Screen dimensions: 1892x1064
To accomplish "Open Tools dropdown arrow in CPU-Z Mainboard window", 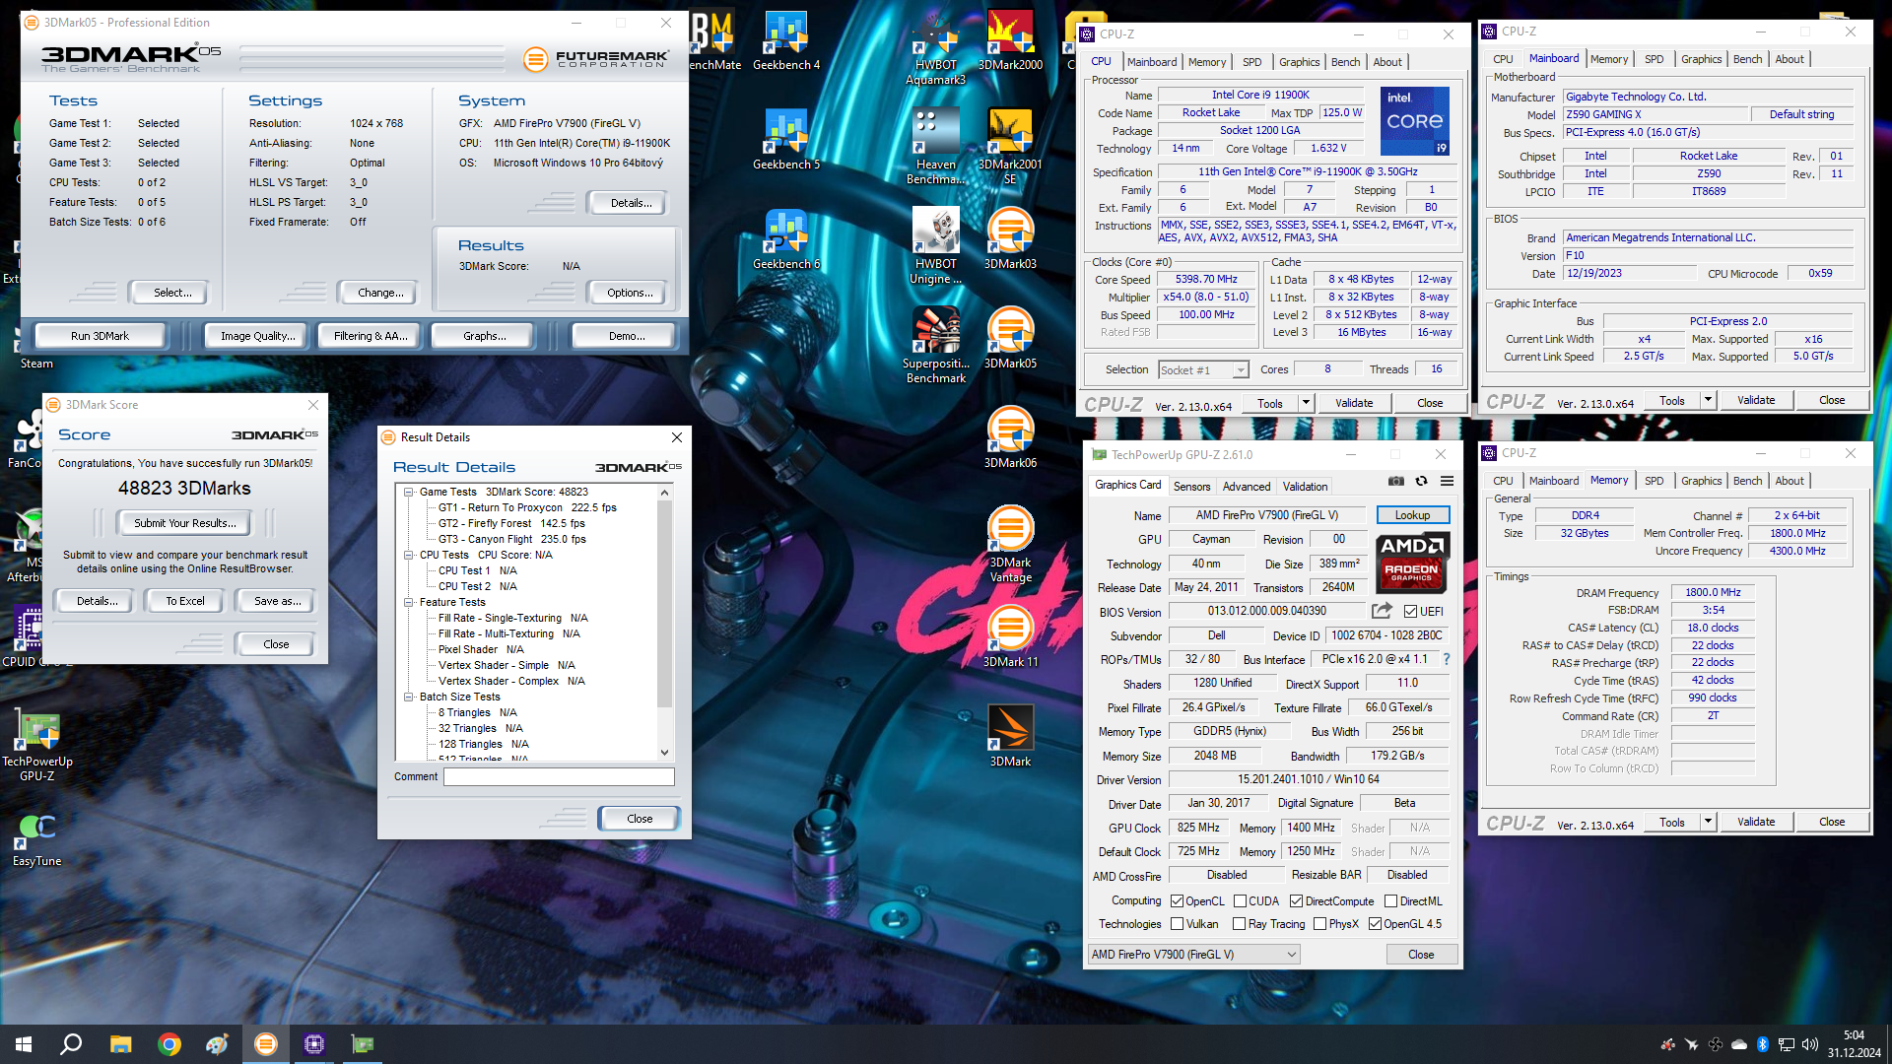I will [1708, 400].
